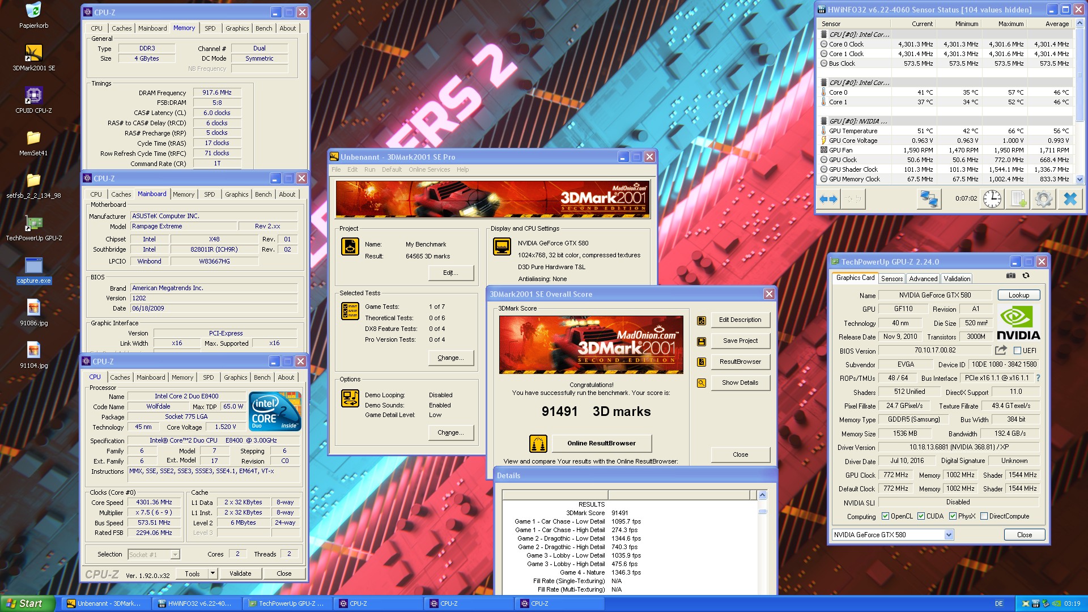Click the Show Details button
The height and width of the screenshot is (612, 1088).
coord(740,382)
